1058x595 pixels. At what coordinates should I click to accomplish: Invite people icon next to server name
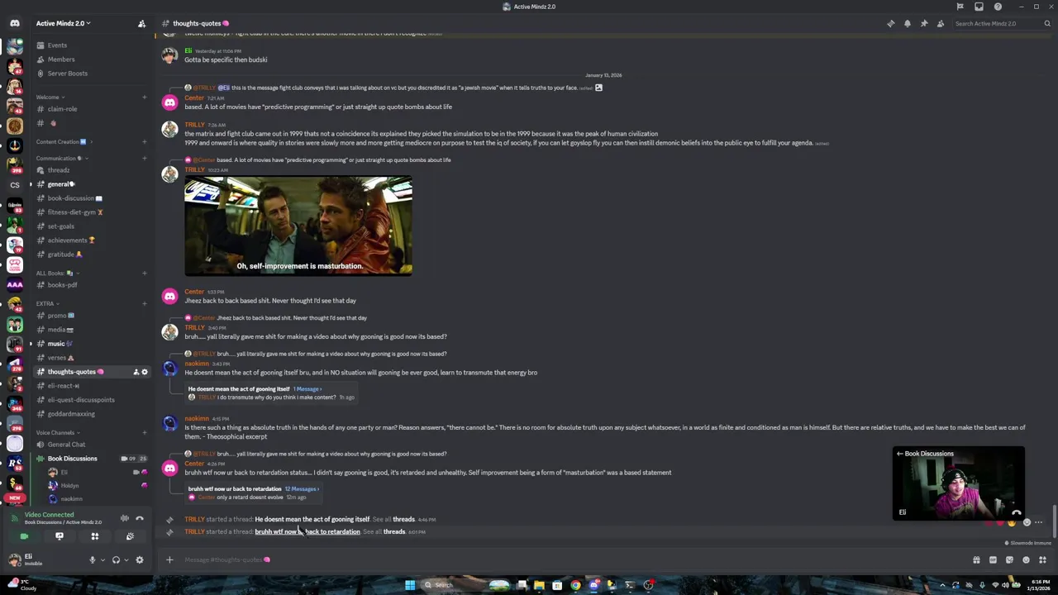coord(141,23)
